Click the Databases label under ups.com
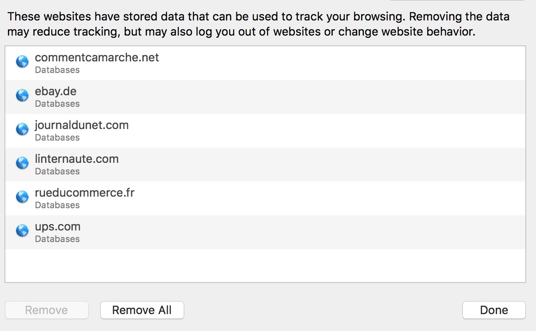536x331 pixels. 57,239
